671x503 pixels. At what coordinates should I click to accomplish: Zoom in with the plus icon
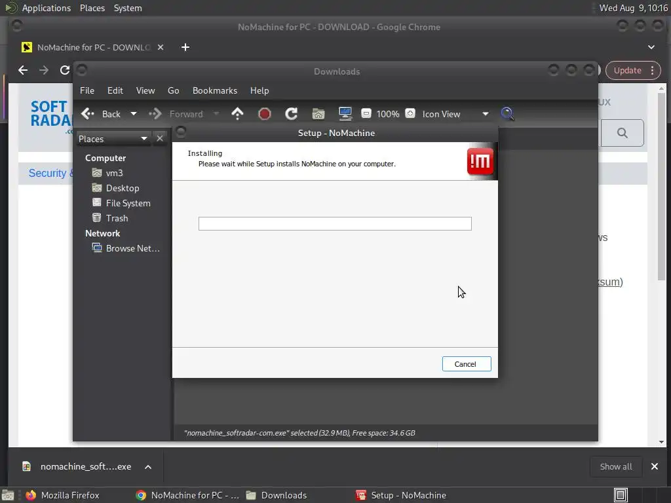[410, 113]
